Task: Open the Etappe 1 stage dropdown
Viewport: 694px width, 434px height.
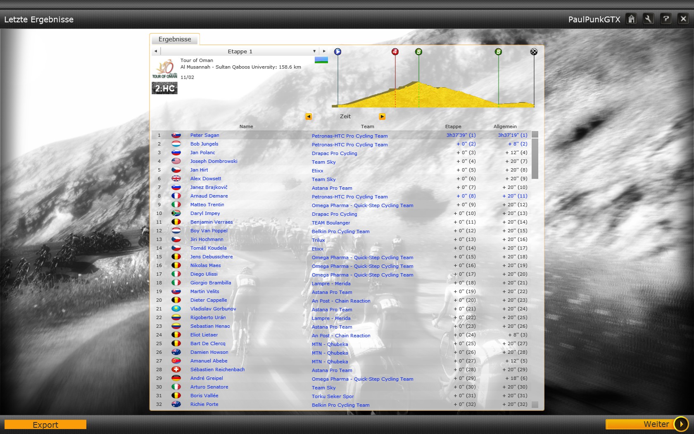Action: coord(314,51)
